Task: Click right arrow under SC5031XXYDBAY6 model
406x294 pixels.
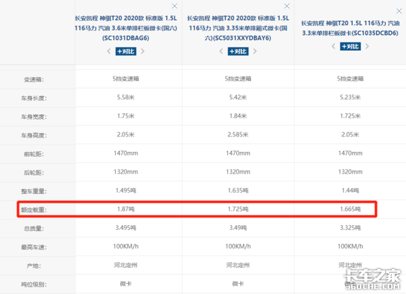Action: [255, 51]
